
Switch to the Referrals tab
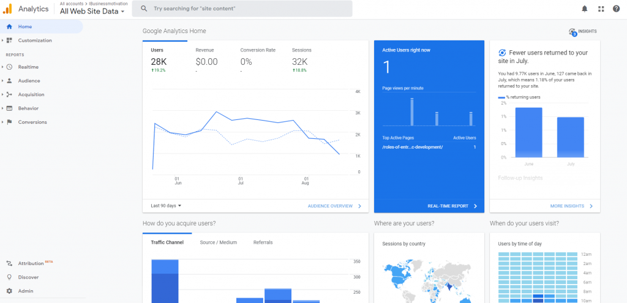pyautogui.click(x=263, y=242)
